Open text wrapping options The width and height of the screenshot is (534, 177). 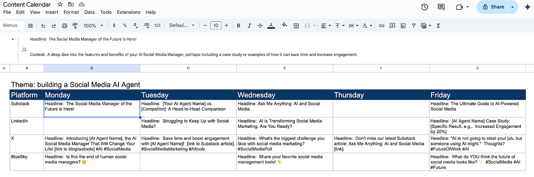point(354,26)
